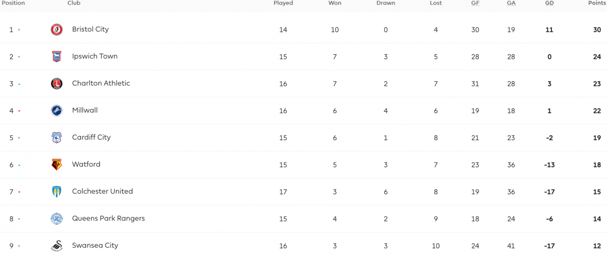
Task: Click the Watford club badge
Action: [x=57, y=165]
